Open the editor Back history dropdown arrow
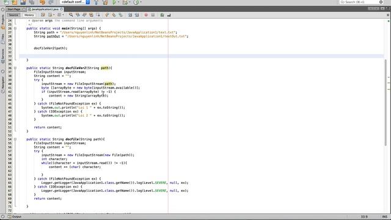This screenshot has width=391, height=220. tap(54, 15)
